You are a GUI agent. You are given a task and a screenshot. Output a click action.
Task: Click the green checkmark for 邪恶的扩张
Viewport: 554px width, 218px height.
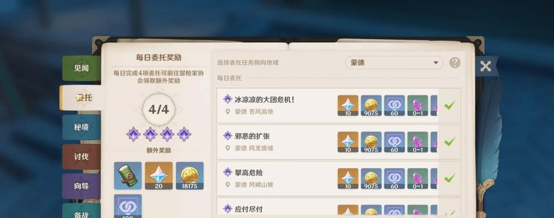(449, 142)
